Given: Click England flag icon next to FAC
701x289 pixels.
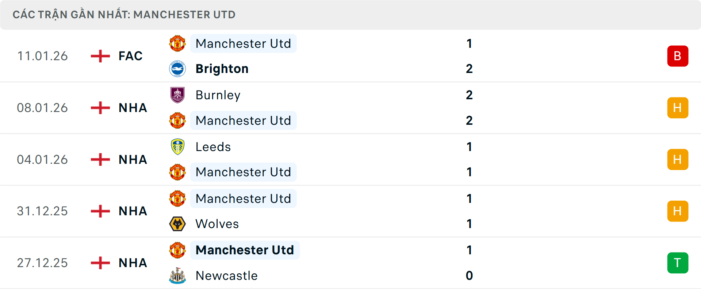Looking at the screenshot, I should point(100,56).
